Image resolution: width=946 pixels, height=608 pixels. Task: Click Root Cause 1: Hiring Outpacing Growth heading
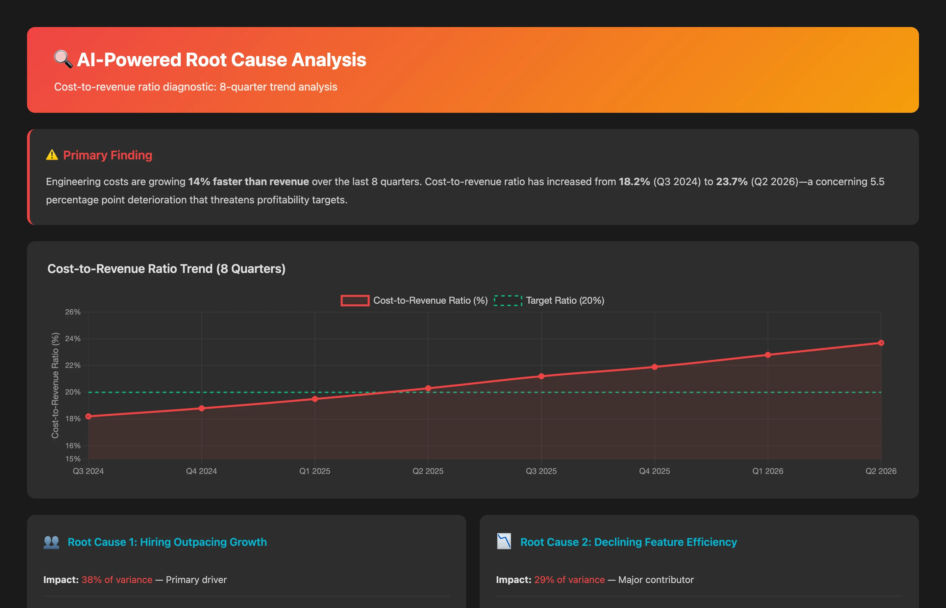pyautogui.click(x=167, y=542)
